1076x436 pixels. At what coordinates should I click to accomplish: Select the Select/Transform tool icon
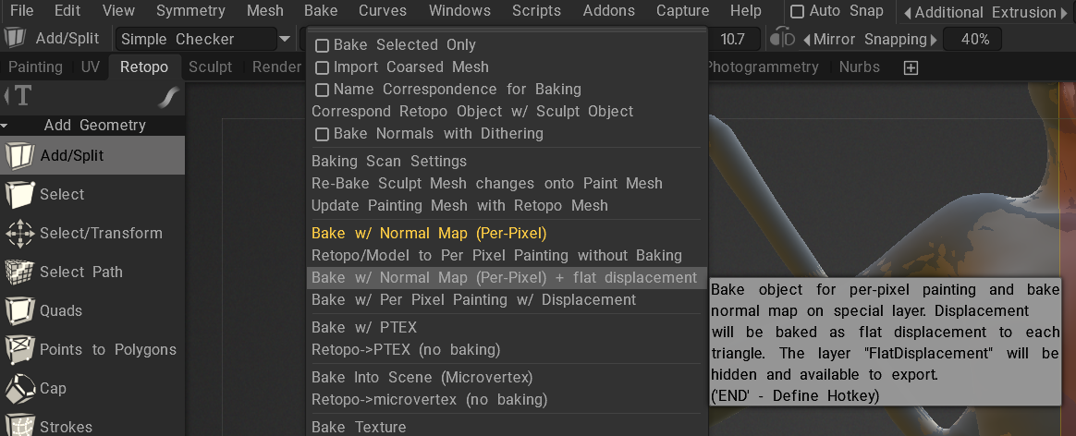(x=19, y=234)
